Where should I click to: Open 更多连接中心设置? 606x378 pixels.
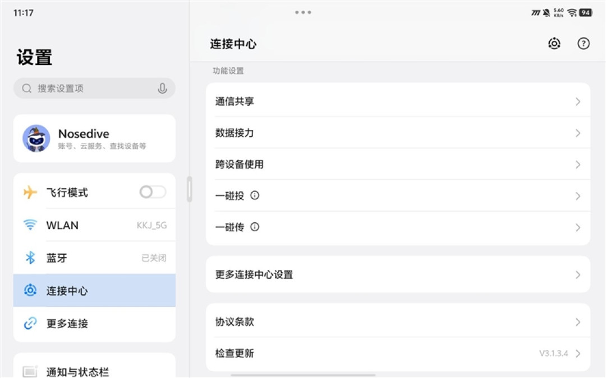[x=398, y=274]
